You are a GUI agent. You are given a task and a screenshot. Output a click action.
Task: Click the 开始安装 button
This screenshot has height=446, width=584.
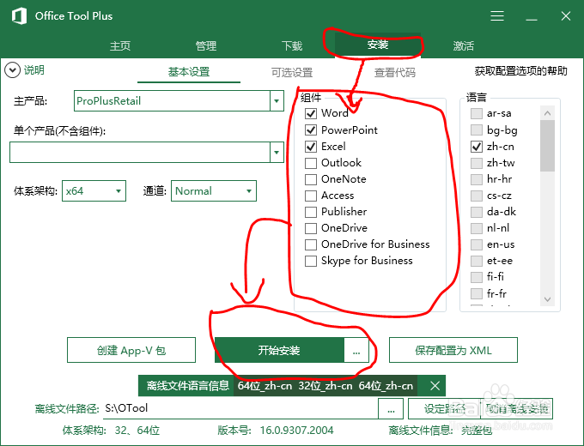tap(279, 350)
